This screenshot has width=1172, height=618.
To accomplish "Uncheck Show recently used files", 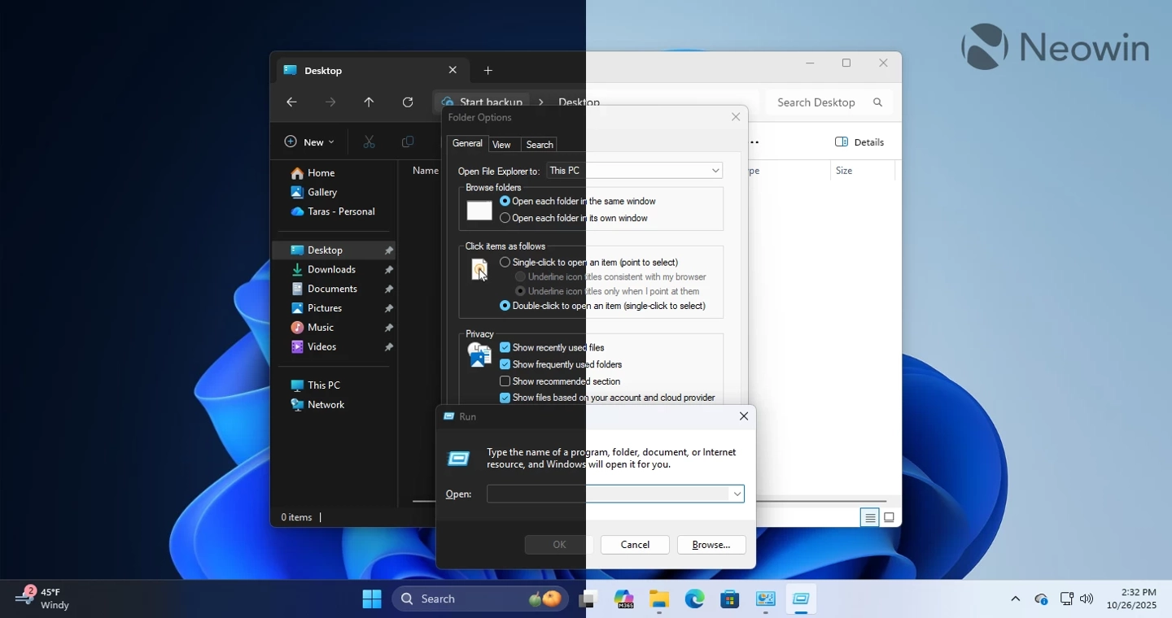I will 505,347.
